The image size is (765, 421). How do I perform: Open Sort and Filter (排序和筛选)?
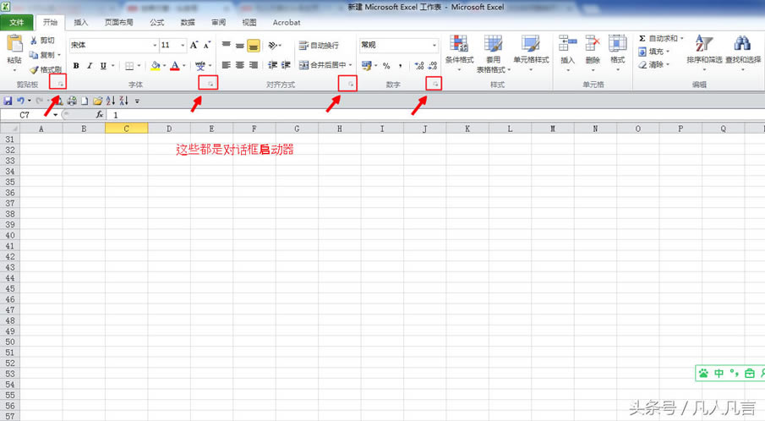pos(704,53)
